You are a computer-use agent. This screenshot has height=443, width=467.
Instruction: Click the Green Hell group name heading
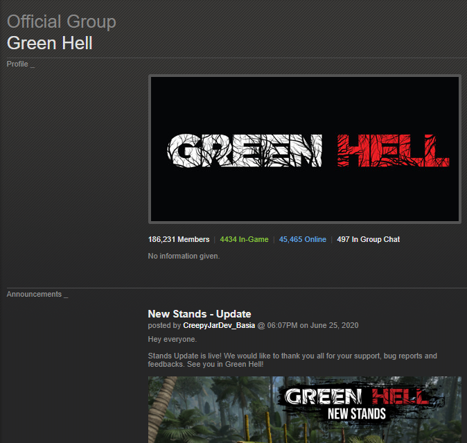[50, 43]
